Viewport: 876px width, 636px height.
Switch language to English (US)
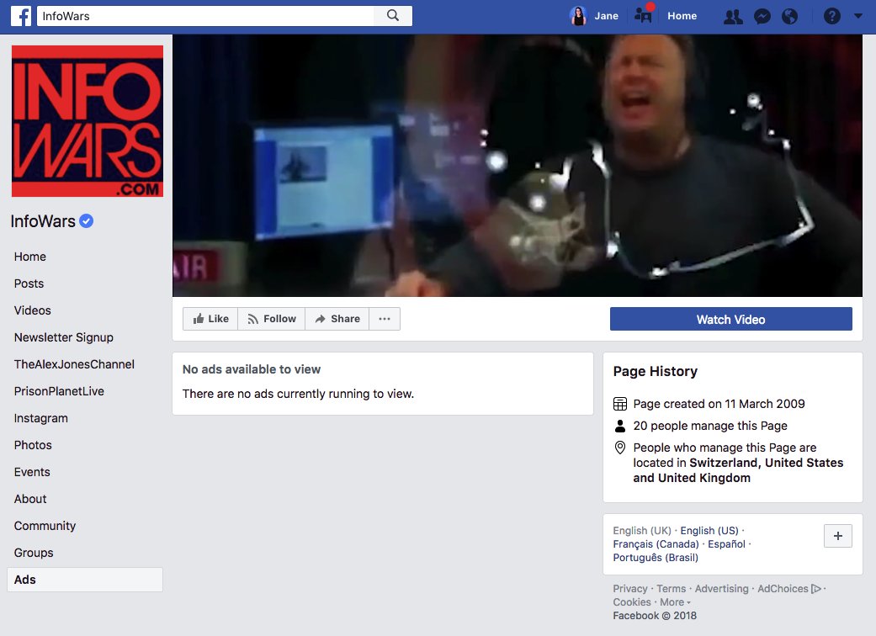pos(709,531)
